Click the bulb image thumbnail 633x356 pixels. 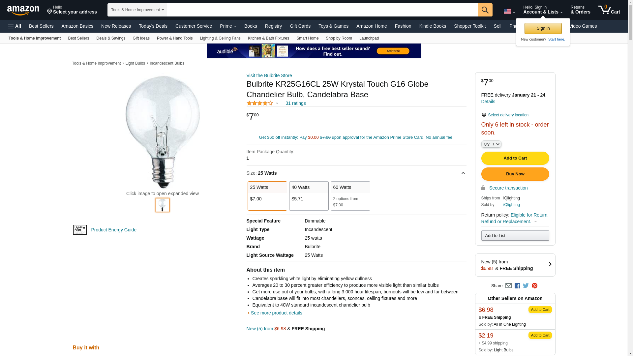[x=163, y=205]
